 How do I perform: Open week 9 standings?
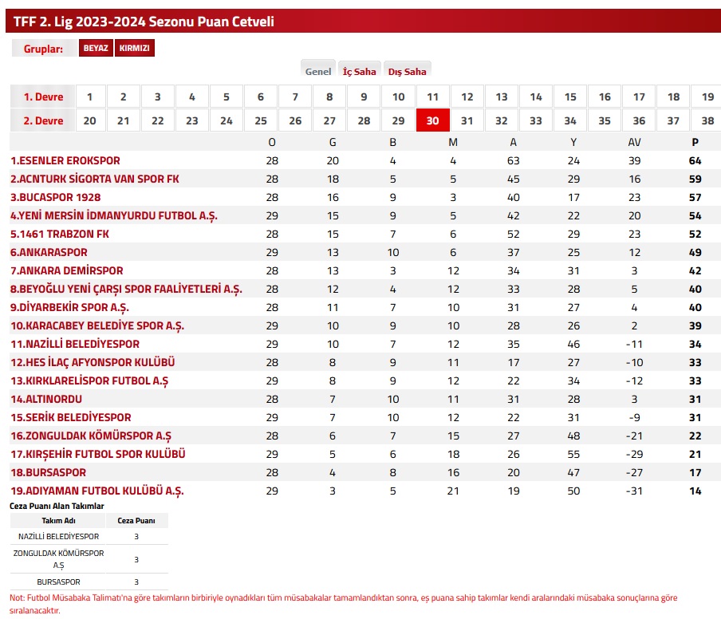tap(364, 97)
